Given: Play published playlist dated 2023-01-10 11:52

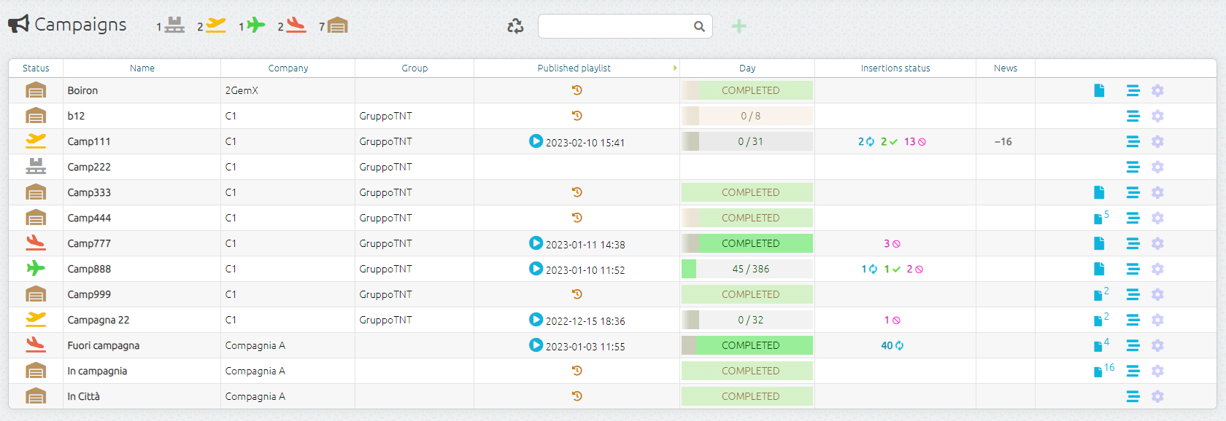Looking at the screenshot, I should point(536,269).
